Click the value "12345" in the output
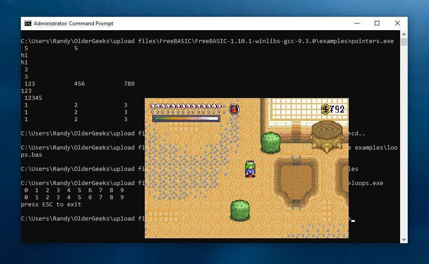The image size is (429, 264). click(33, 98)
